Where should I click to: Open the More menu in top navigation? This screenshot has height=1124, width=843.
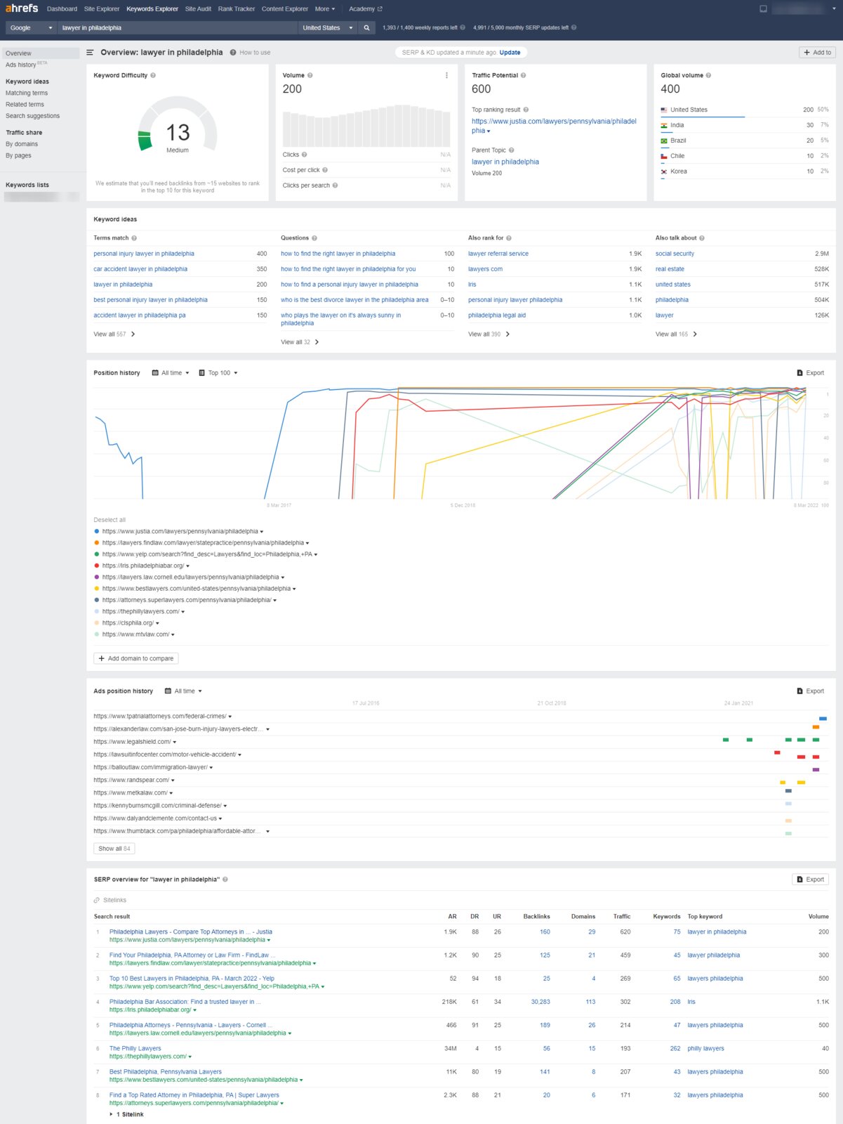coord(325,9)
